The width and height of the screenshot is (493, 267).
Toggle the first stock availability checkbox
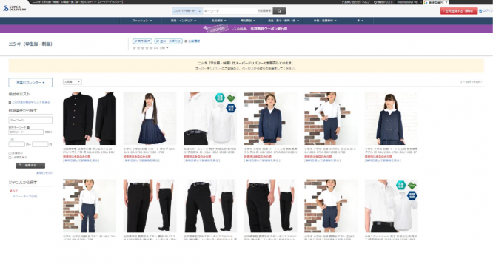tap(10, 153)
